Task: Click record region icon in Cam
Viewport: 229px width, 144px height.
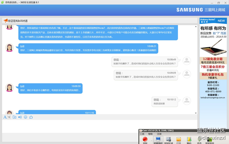Action: click(168, 140)
